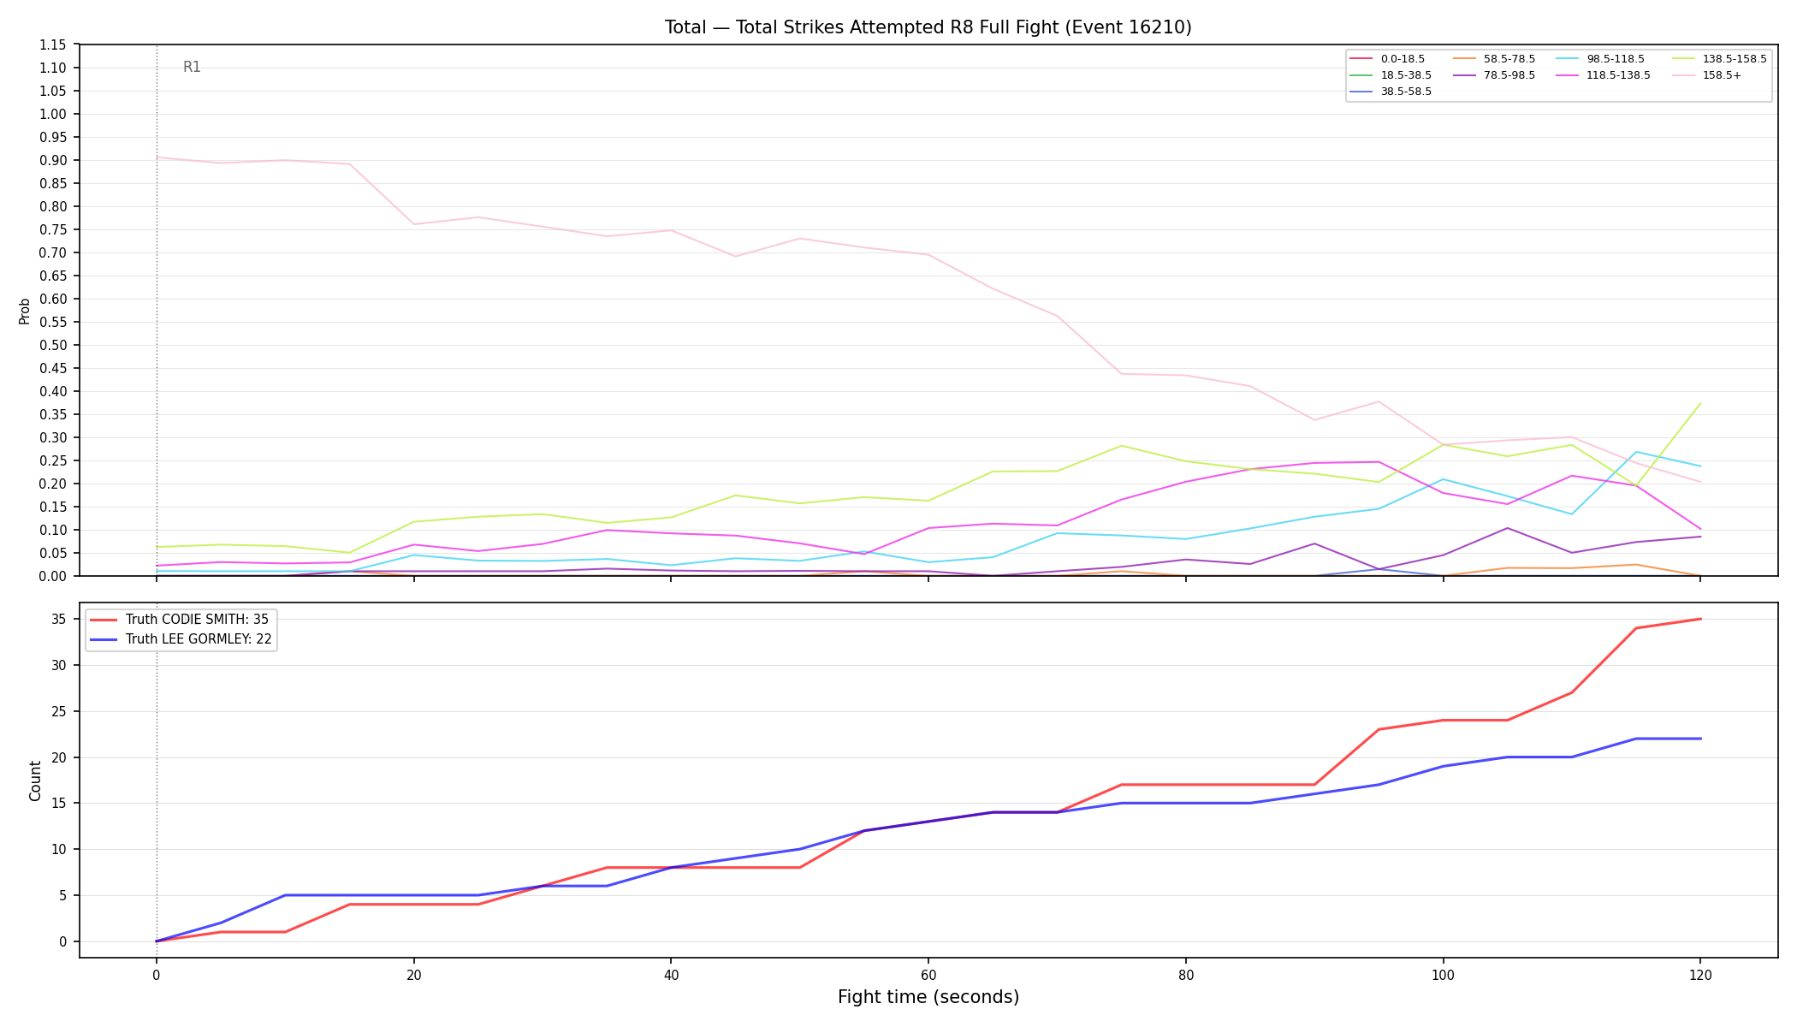Click the 35 tick on the Count axis
Image resolution: width=1797 pixels, height=1027 pixels.
click(x=61, y=620)
